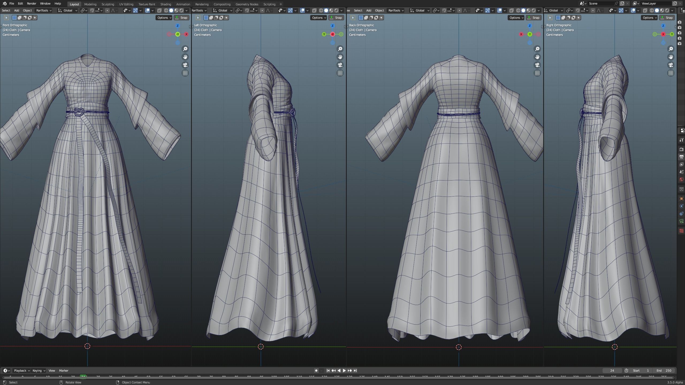Switch to the Modeling workspace tab
This screenshot has height=385, width=685.
(x=90, y=4)
